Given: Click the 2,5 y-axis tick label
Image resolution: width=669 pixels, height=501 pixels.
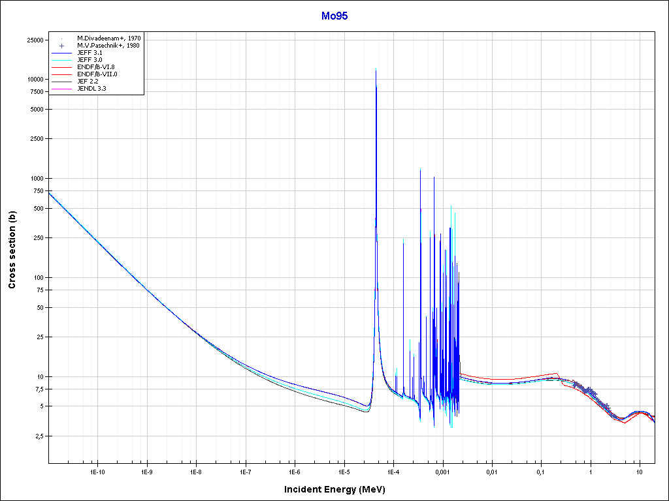Looking at the screenshot, I should [x=37, y=436].
